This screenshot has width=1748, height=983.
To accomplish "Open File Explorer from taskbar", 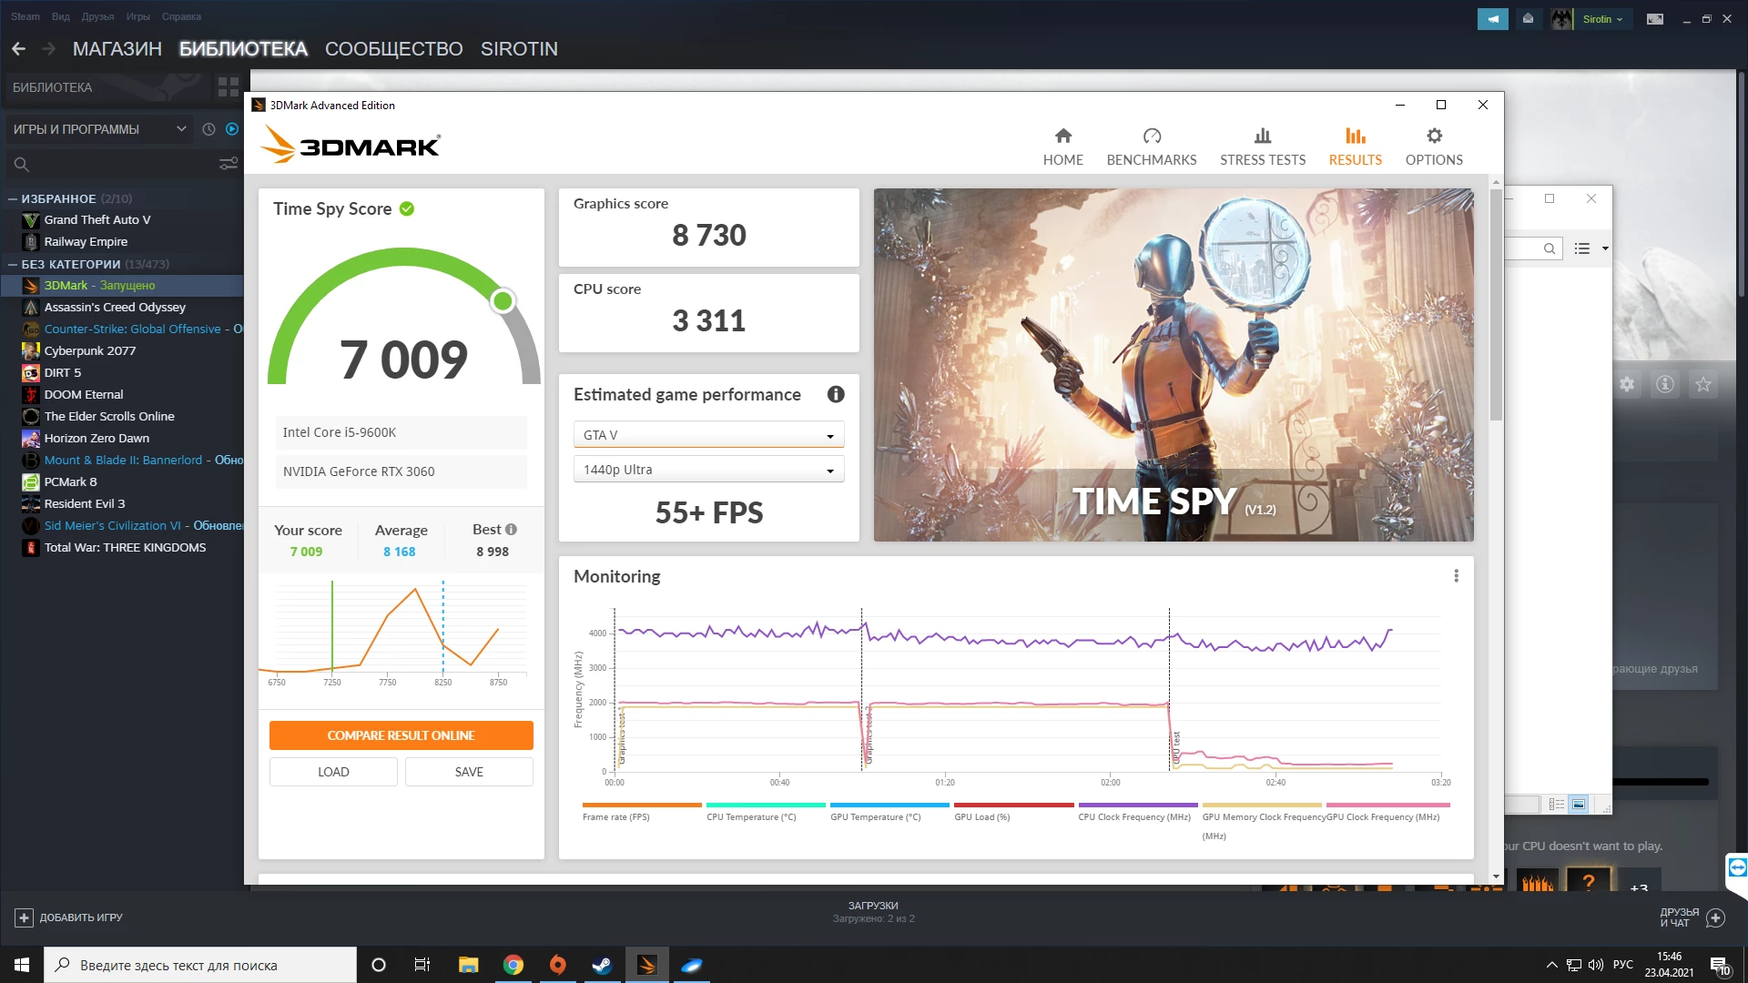I will tap(468, 965).
